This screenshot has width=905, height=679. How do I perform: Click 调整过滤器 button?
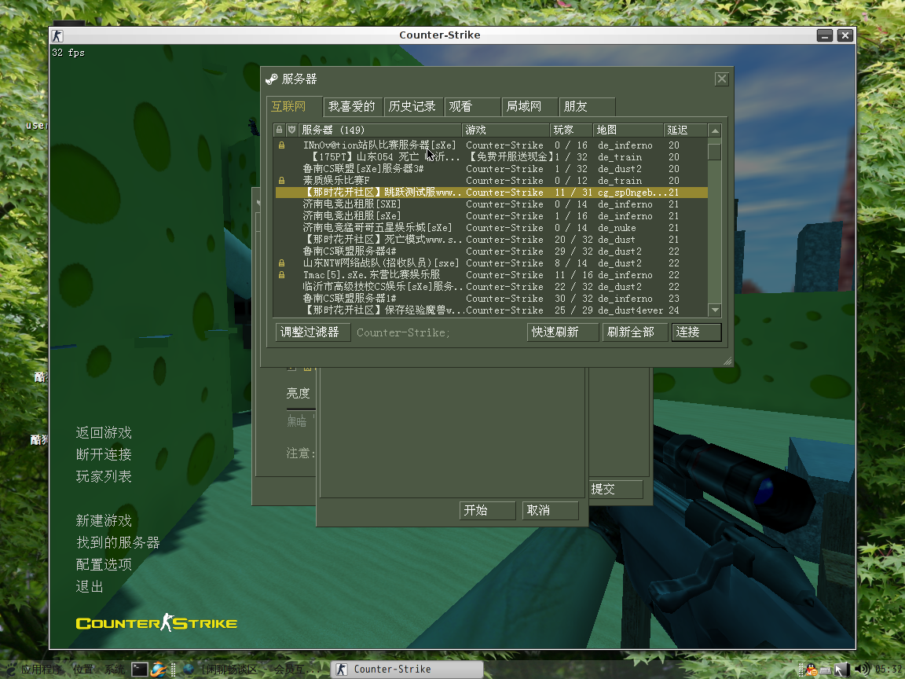(313, 332)
